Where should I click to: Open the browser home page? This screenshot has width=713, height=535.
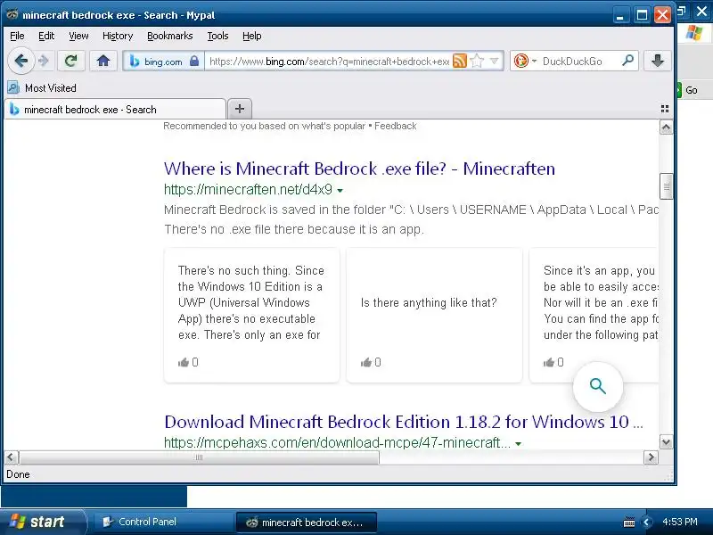103,61
